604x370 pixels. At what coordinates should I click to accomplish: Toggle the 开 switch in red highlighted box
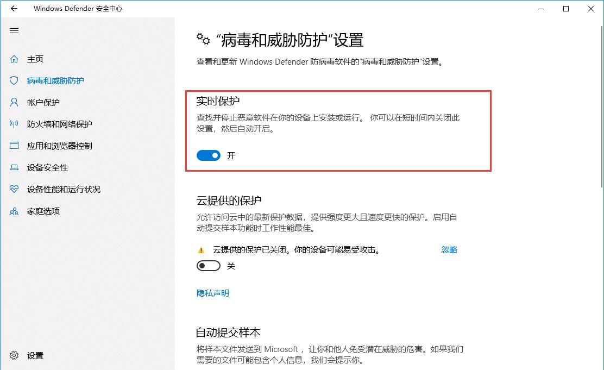[208, 155]
